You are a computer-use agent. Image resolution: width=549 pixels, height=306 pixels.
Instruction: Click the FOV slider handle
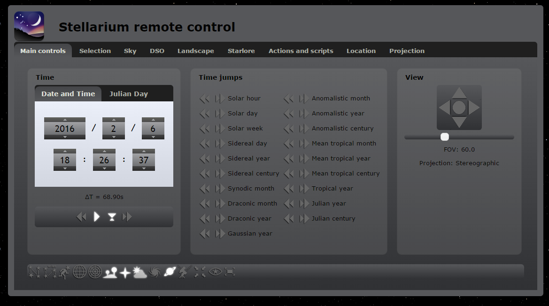(x=445, y=137)
